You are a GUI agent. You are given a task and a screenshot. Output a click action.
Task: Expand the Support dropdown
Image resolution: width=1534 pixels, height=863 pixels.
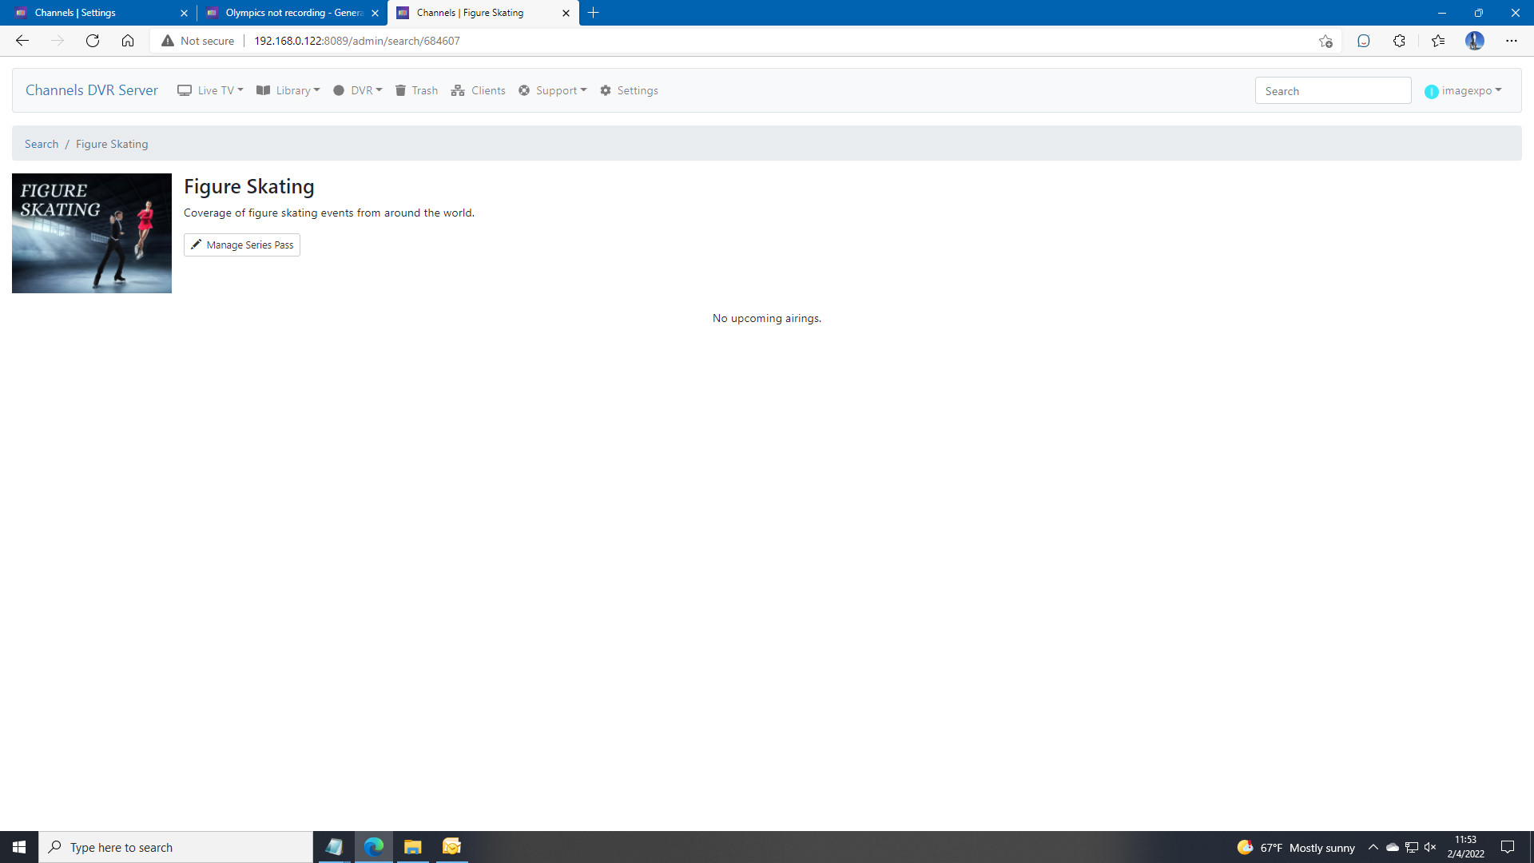(552, 90)
